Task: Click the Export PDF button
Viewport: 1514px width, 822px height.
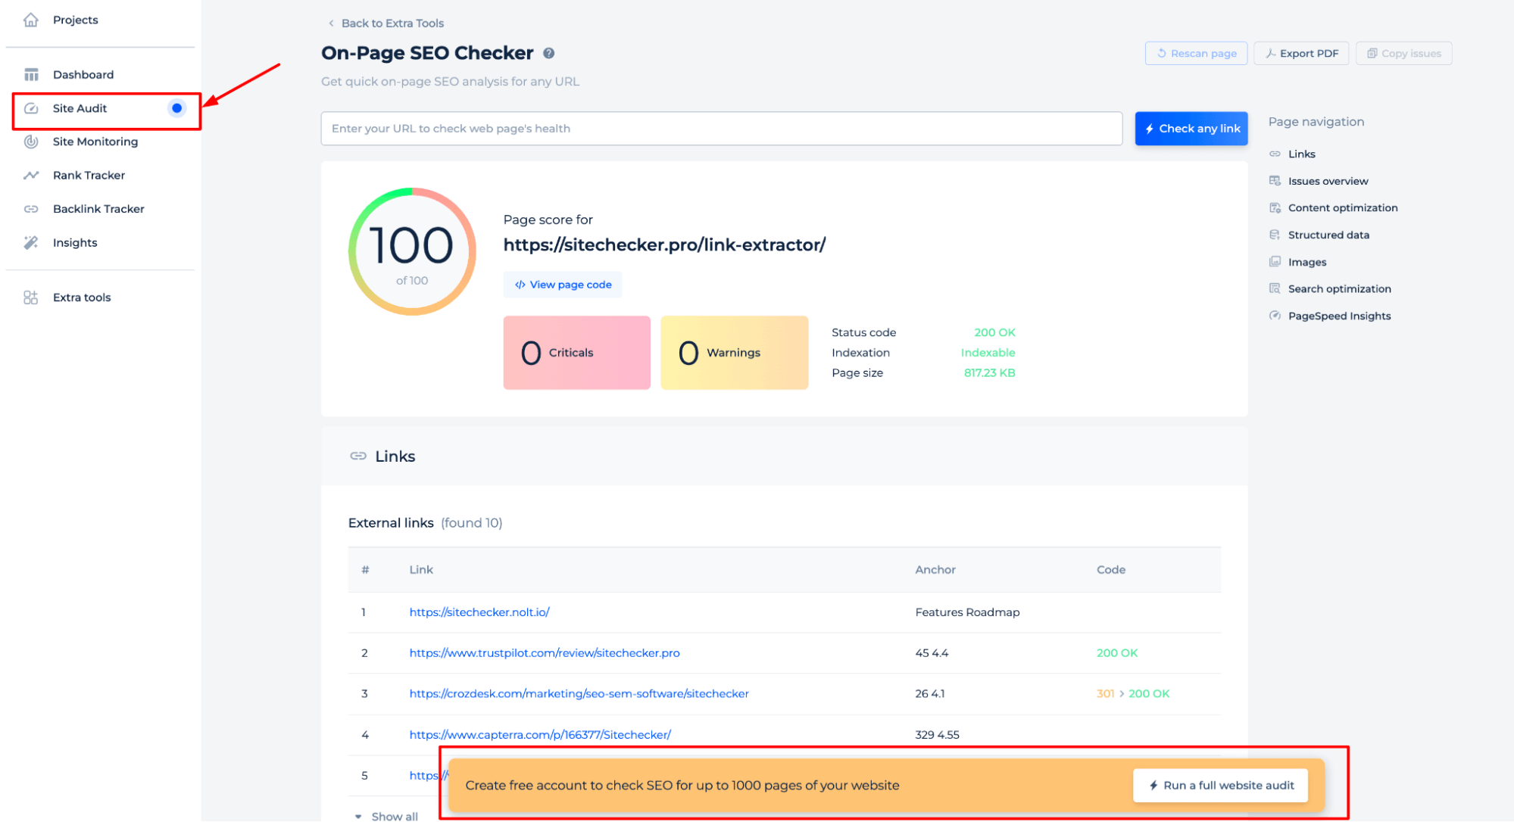Action: 1301,53
